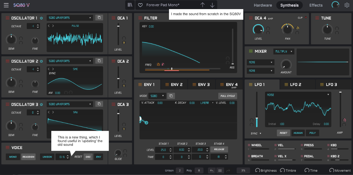Viewport: 353px width, 175px height.
Task: Open Oscillator 1 SQ80 Waveforms dropdown
Action: 70,18
